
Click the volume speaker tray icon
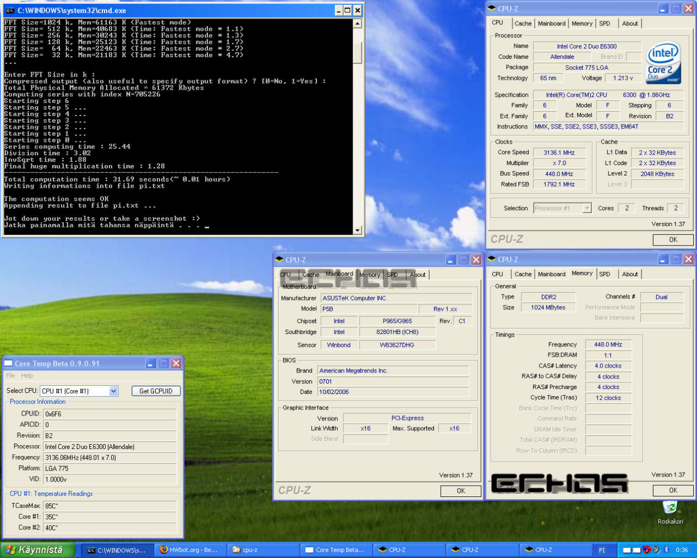[656, 550]
